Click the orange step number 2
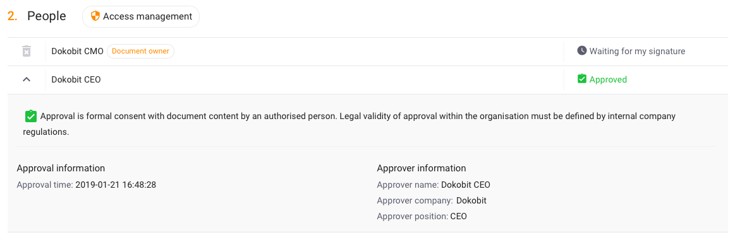This screenshot has height=240, width=735. [13, 16]
